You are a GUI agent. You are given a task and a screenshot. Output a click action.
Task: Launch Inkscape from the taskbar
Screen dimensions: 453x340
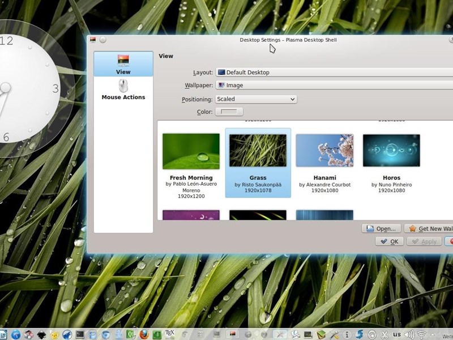click(41, 334)
